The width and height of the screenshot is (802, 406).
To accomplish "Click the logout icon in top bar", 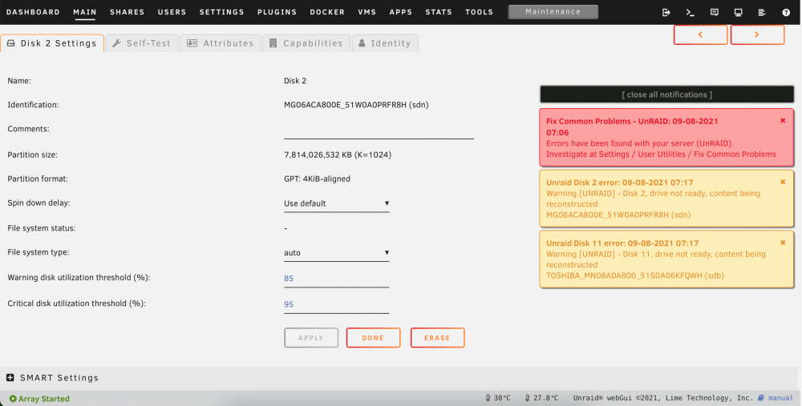I will (x=666, y=12).
